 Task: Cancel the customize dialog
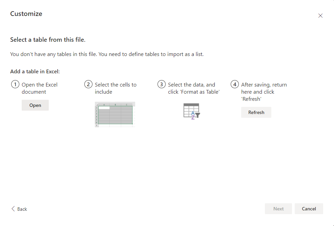coord(309,208)
